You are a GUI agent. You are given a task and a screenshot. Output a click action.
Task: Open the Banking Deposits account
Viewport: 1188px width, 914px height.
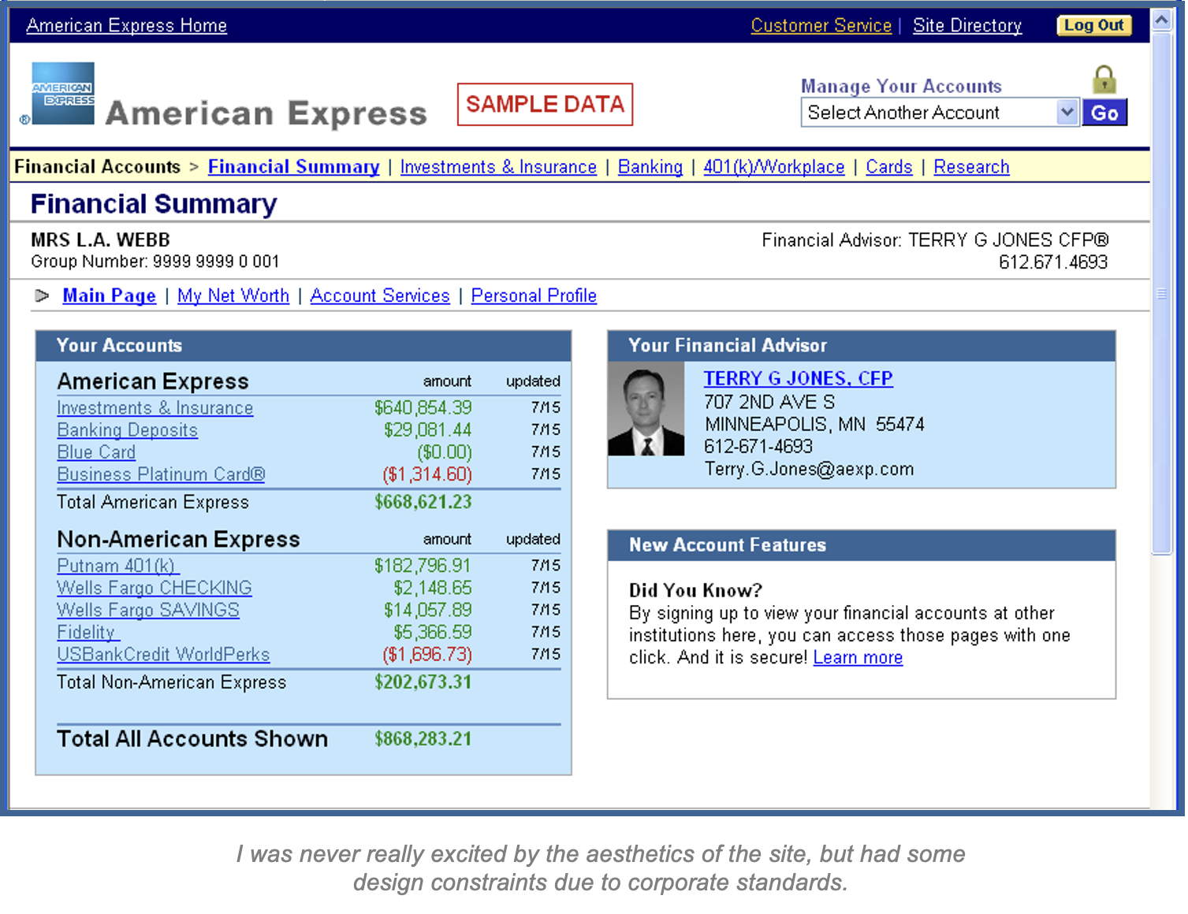point(127,430)
